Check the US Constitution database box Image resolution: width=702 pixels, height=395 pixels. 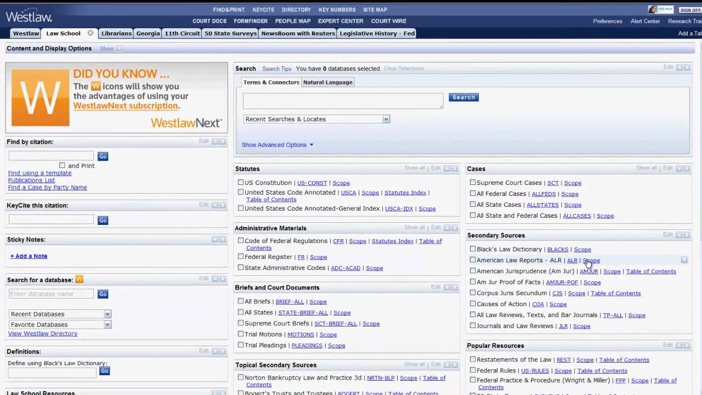(241, 182)
